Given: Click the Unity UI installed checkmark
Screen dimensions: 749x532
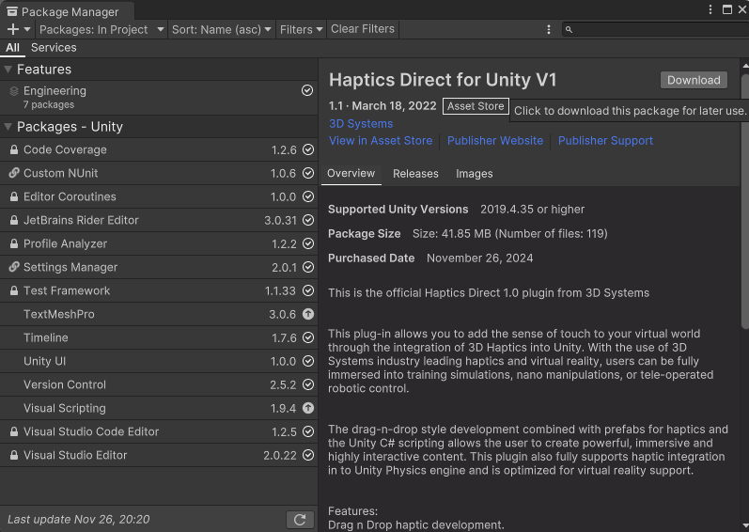Looking at the screenshot, I should pos(308,362).
